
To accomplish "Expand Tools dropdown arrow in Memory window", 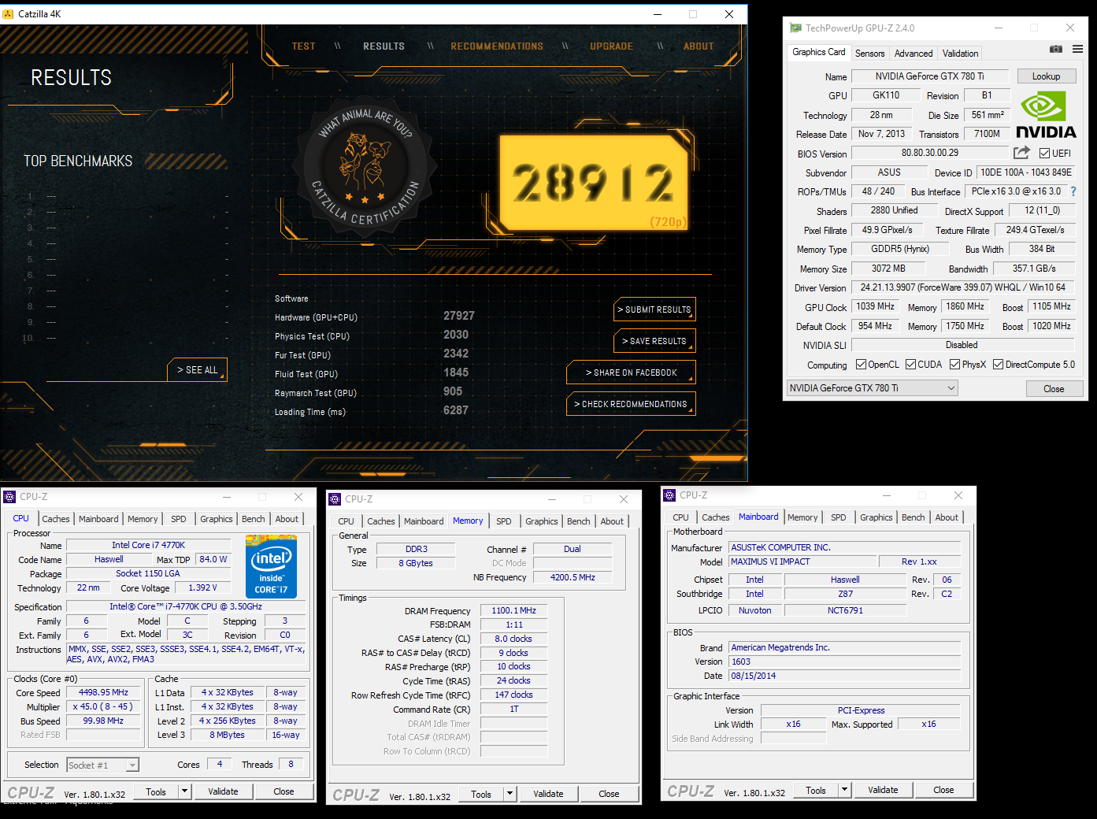I will point(510,794).
